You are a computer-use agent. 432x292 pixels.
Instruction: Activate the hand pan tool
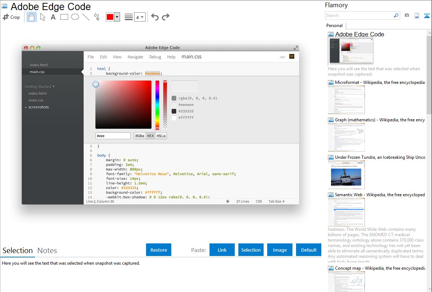coord(32,17)
